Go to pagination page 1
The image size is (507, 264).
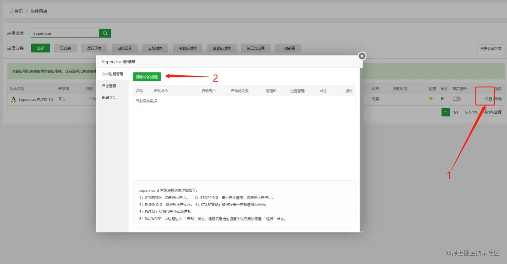pyautogui.click(x=446, y=112)
